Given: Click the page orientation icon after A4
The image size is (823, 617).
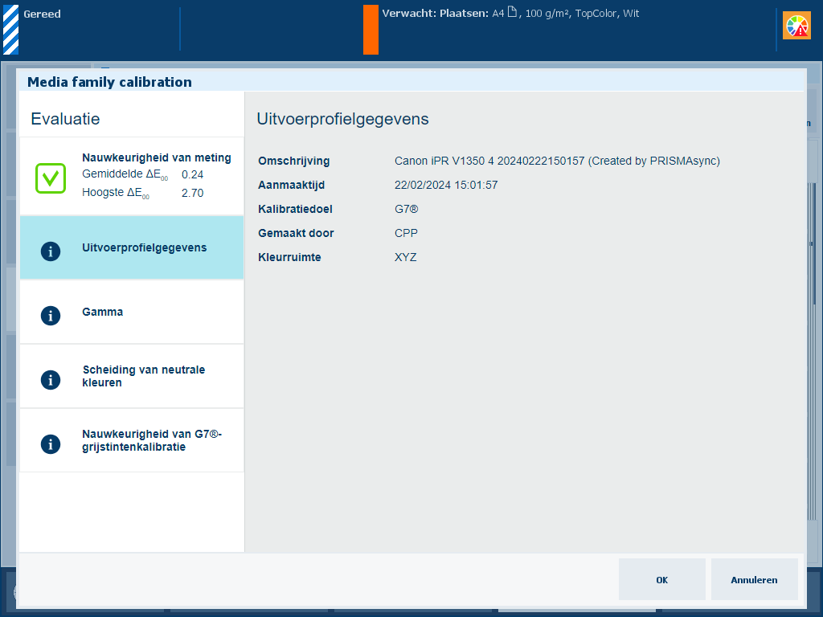Looking at the screenshot, I should (x=512, y=12).
